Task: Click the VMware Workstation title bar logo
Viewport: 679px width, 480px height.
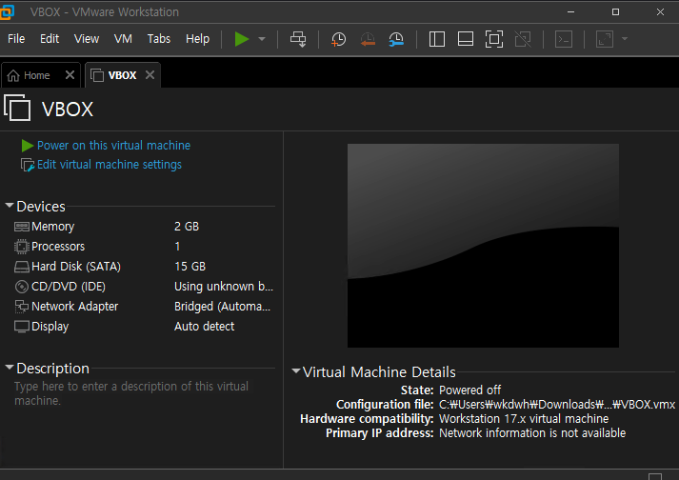Action: pos(7,11)
